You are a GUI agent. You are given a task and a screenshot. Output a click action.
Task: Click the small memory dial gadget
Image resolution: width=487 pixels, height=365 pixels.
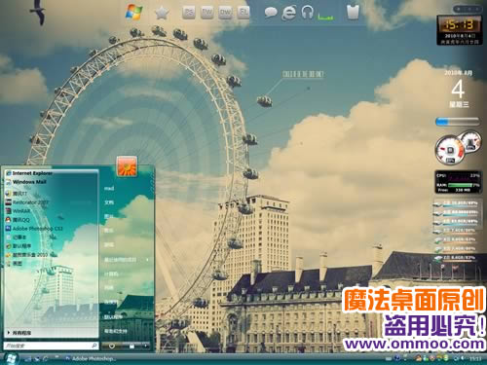470,141
